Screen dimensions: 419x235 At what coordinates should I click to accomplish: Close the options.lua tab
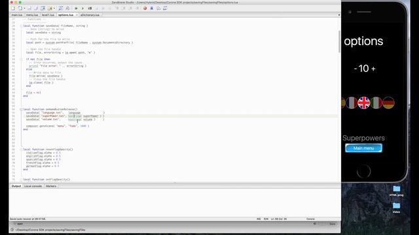(x=77, y=15)
